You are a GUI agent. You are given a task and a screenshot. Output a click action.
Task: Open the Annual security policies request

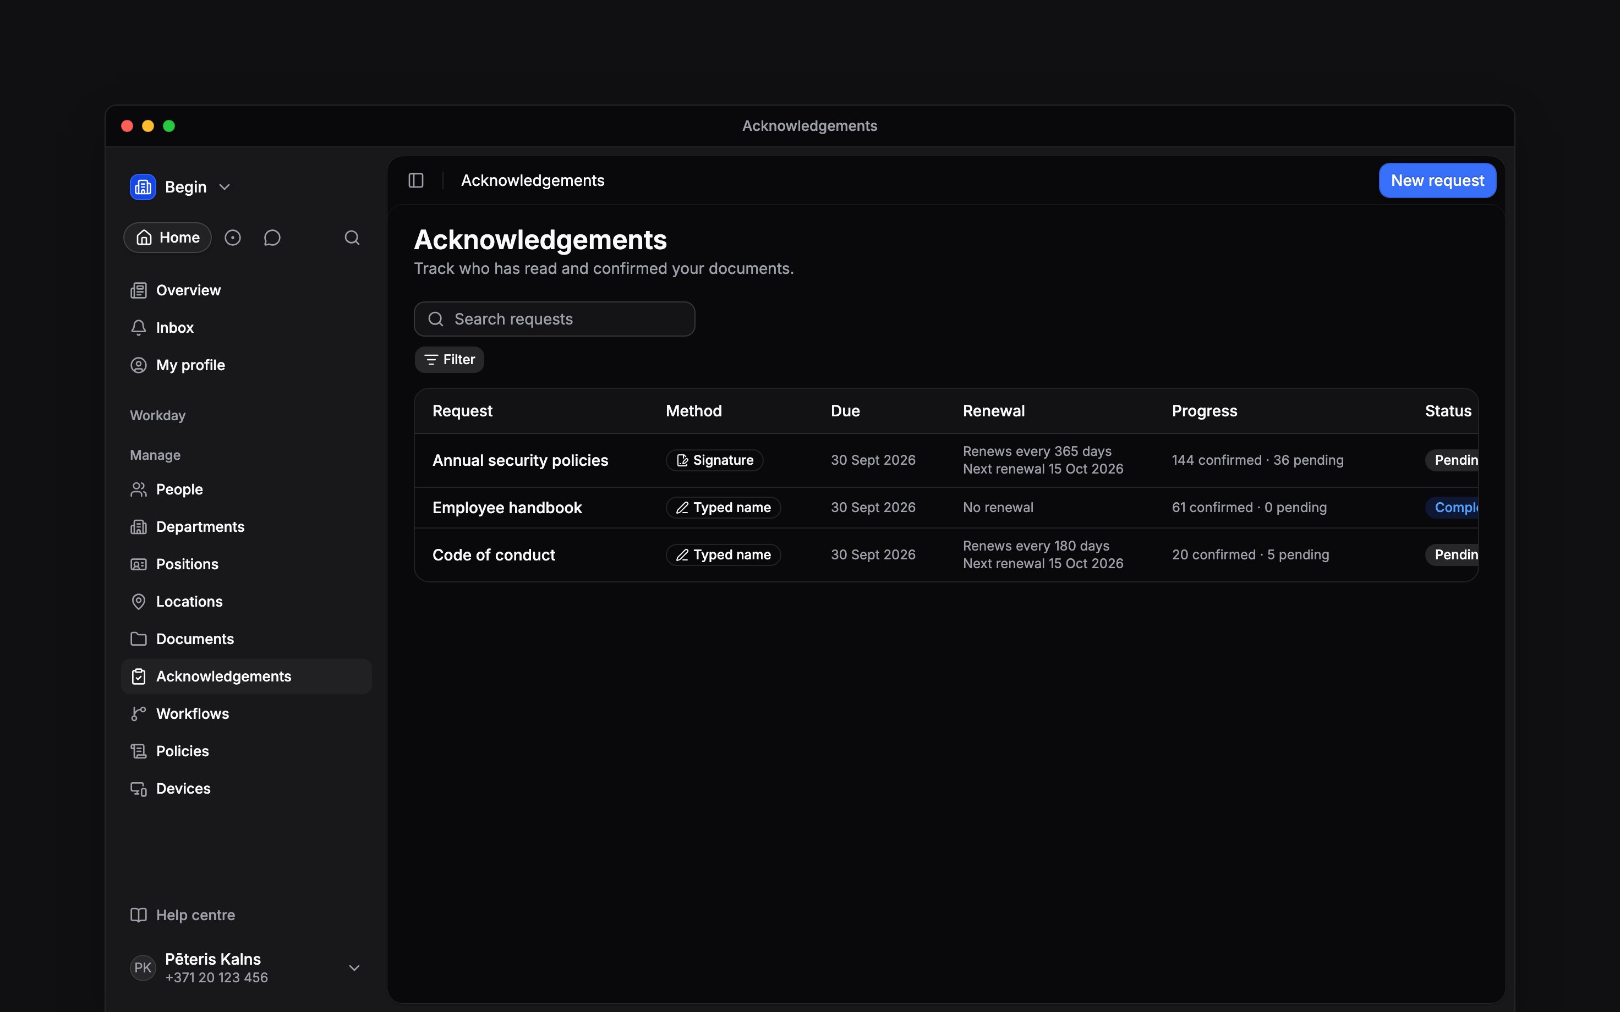tap(520, 460)
